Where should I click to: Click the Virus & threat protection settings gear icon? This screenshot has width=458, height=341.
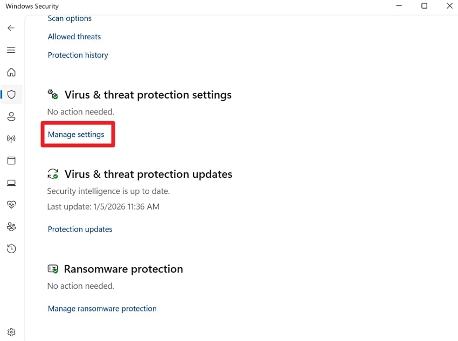[x=52, y=94]
